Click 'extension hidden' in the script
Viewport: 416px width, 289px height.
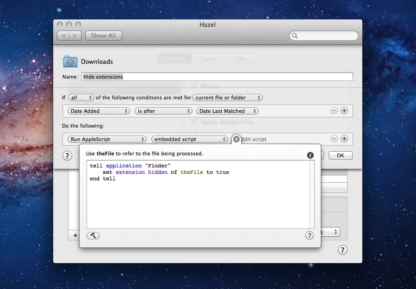(x=142, y=172)
